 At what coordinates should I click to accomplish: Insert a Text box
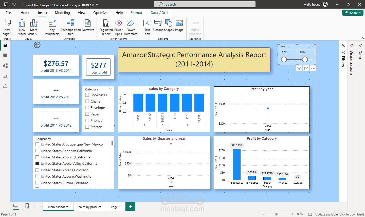point(147,28)
